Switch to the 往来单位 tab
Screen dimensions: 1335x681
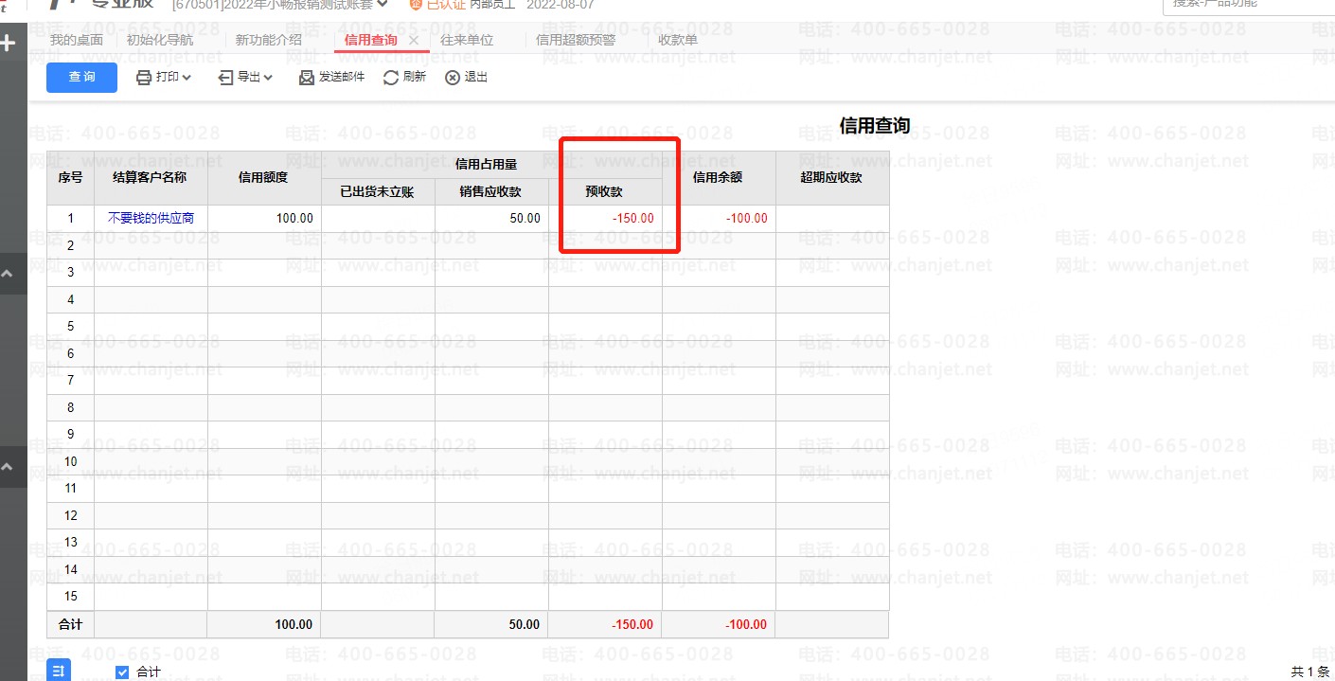(x=467, y=40)
